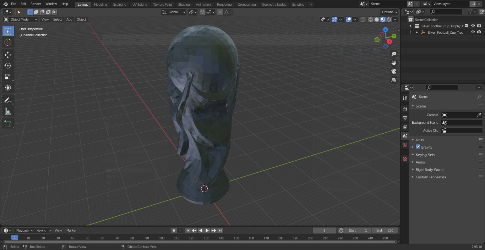Click the End frame field showing 250
Viewport: 485px width, 250px height.
tap(385, 230)
